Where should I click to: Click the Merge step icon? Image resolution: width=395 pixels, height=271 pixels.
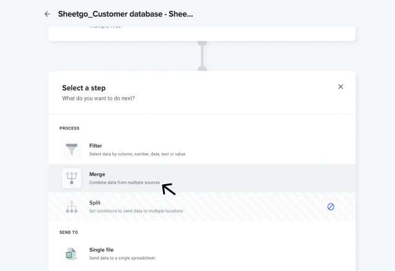point(72,178)
